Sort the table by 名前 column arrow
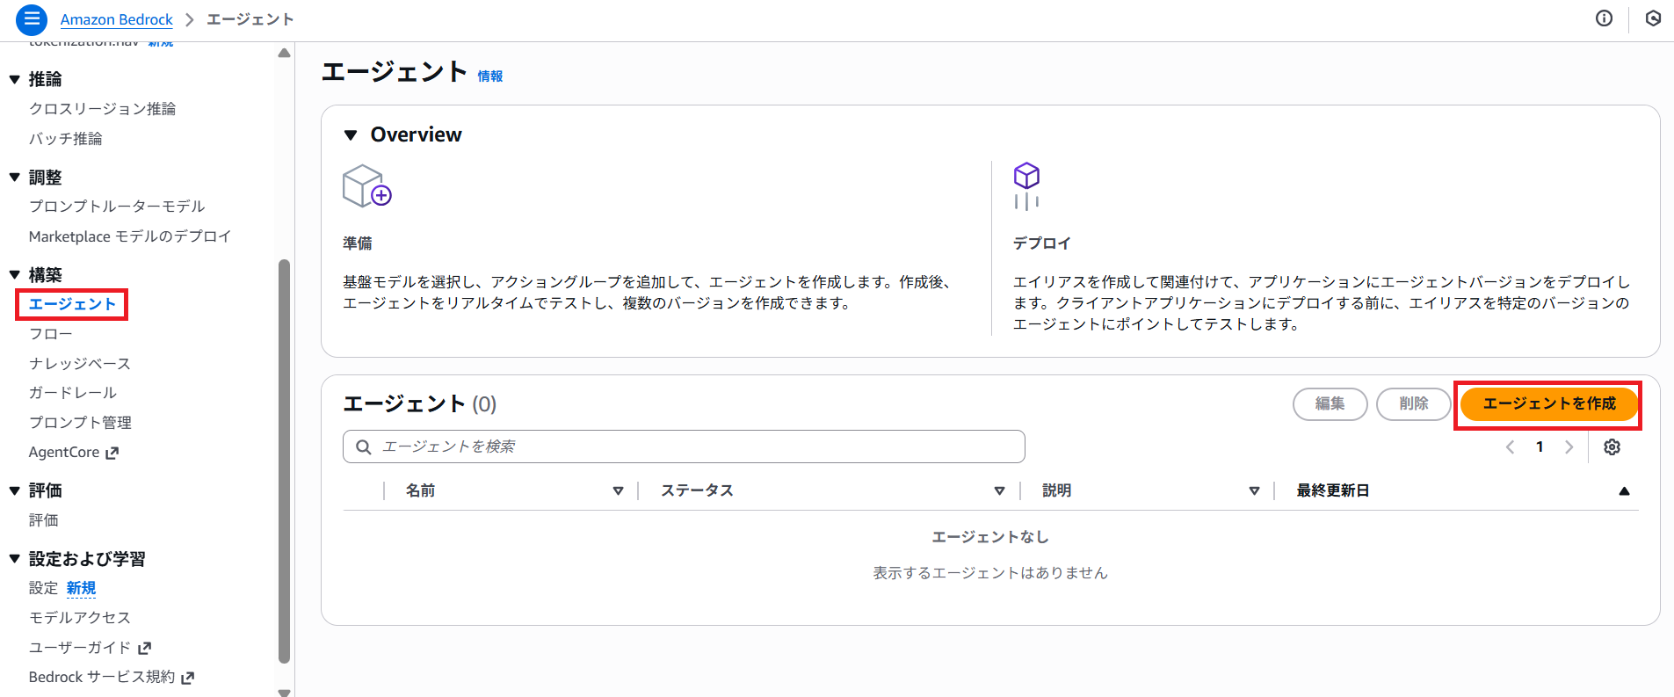The height and width of the screenshot is (697, 1674). [x=618, y=491]
